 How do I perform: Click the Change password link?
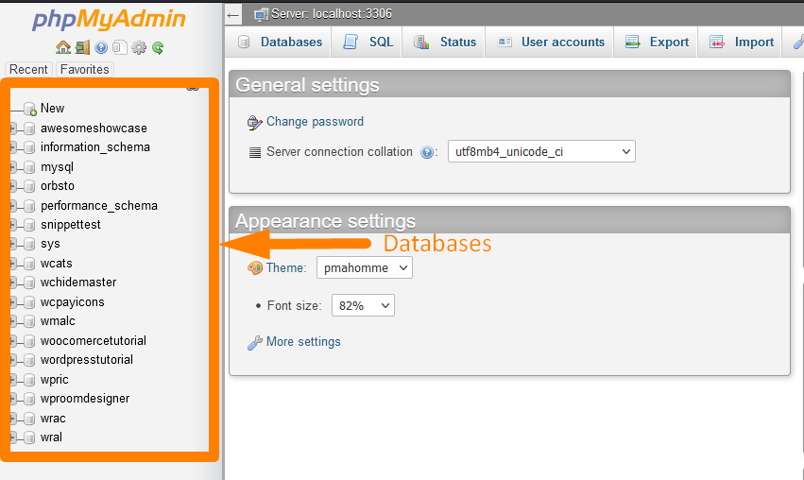pyautogui.click(x=315, y=122)
